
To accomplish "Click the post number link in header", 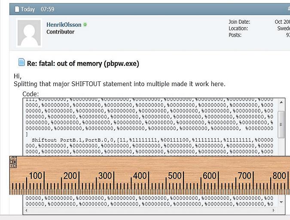I will click(288, 9).
